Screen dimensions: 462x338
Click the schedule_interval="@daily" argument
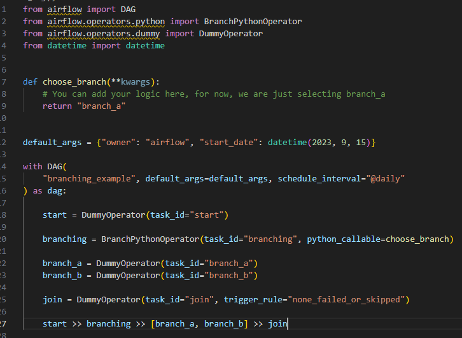tap(341, 179)
